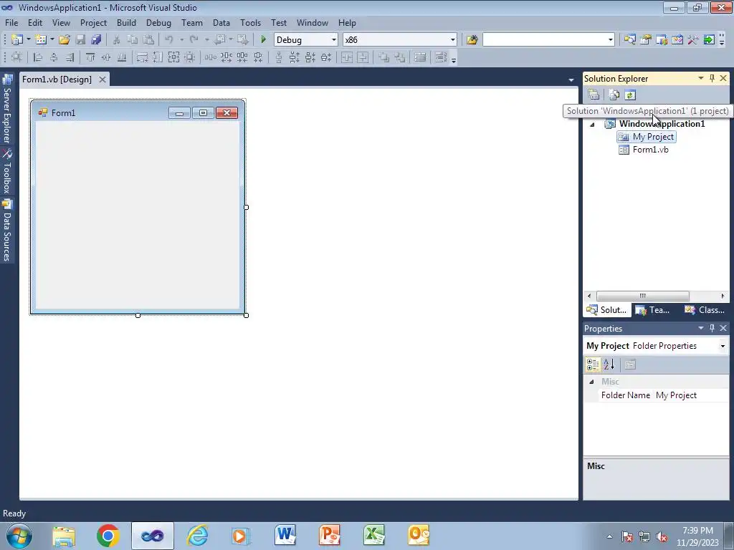Open the New Project icon dropdown arrow
Image resolution: width=734 pixels, height=550 pixels.
click(x=28, y=40)
